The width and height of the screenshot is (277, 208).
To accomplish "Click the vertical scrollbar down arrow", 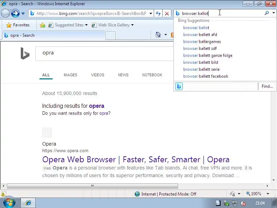I will click(274, 180).
